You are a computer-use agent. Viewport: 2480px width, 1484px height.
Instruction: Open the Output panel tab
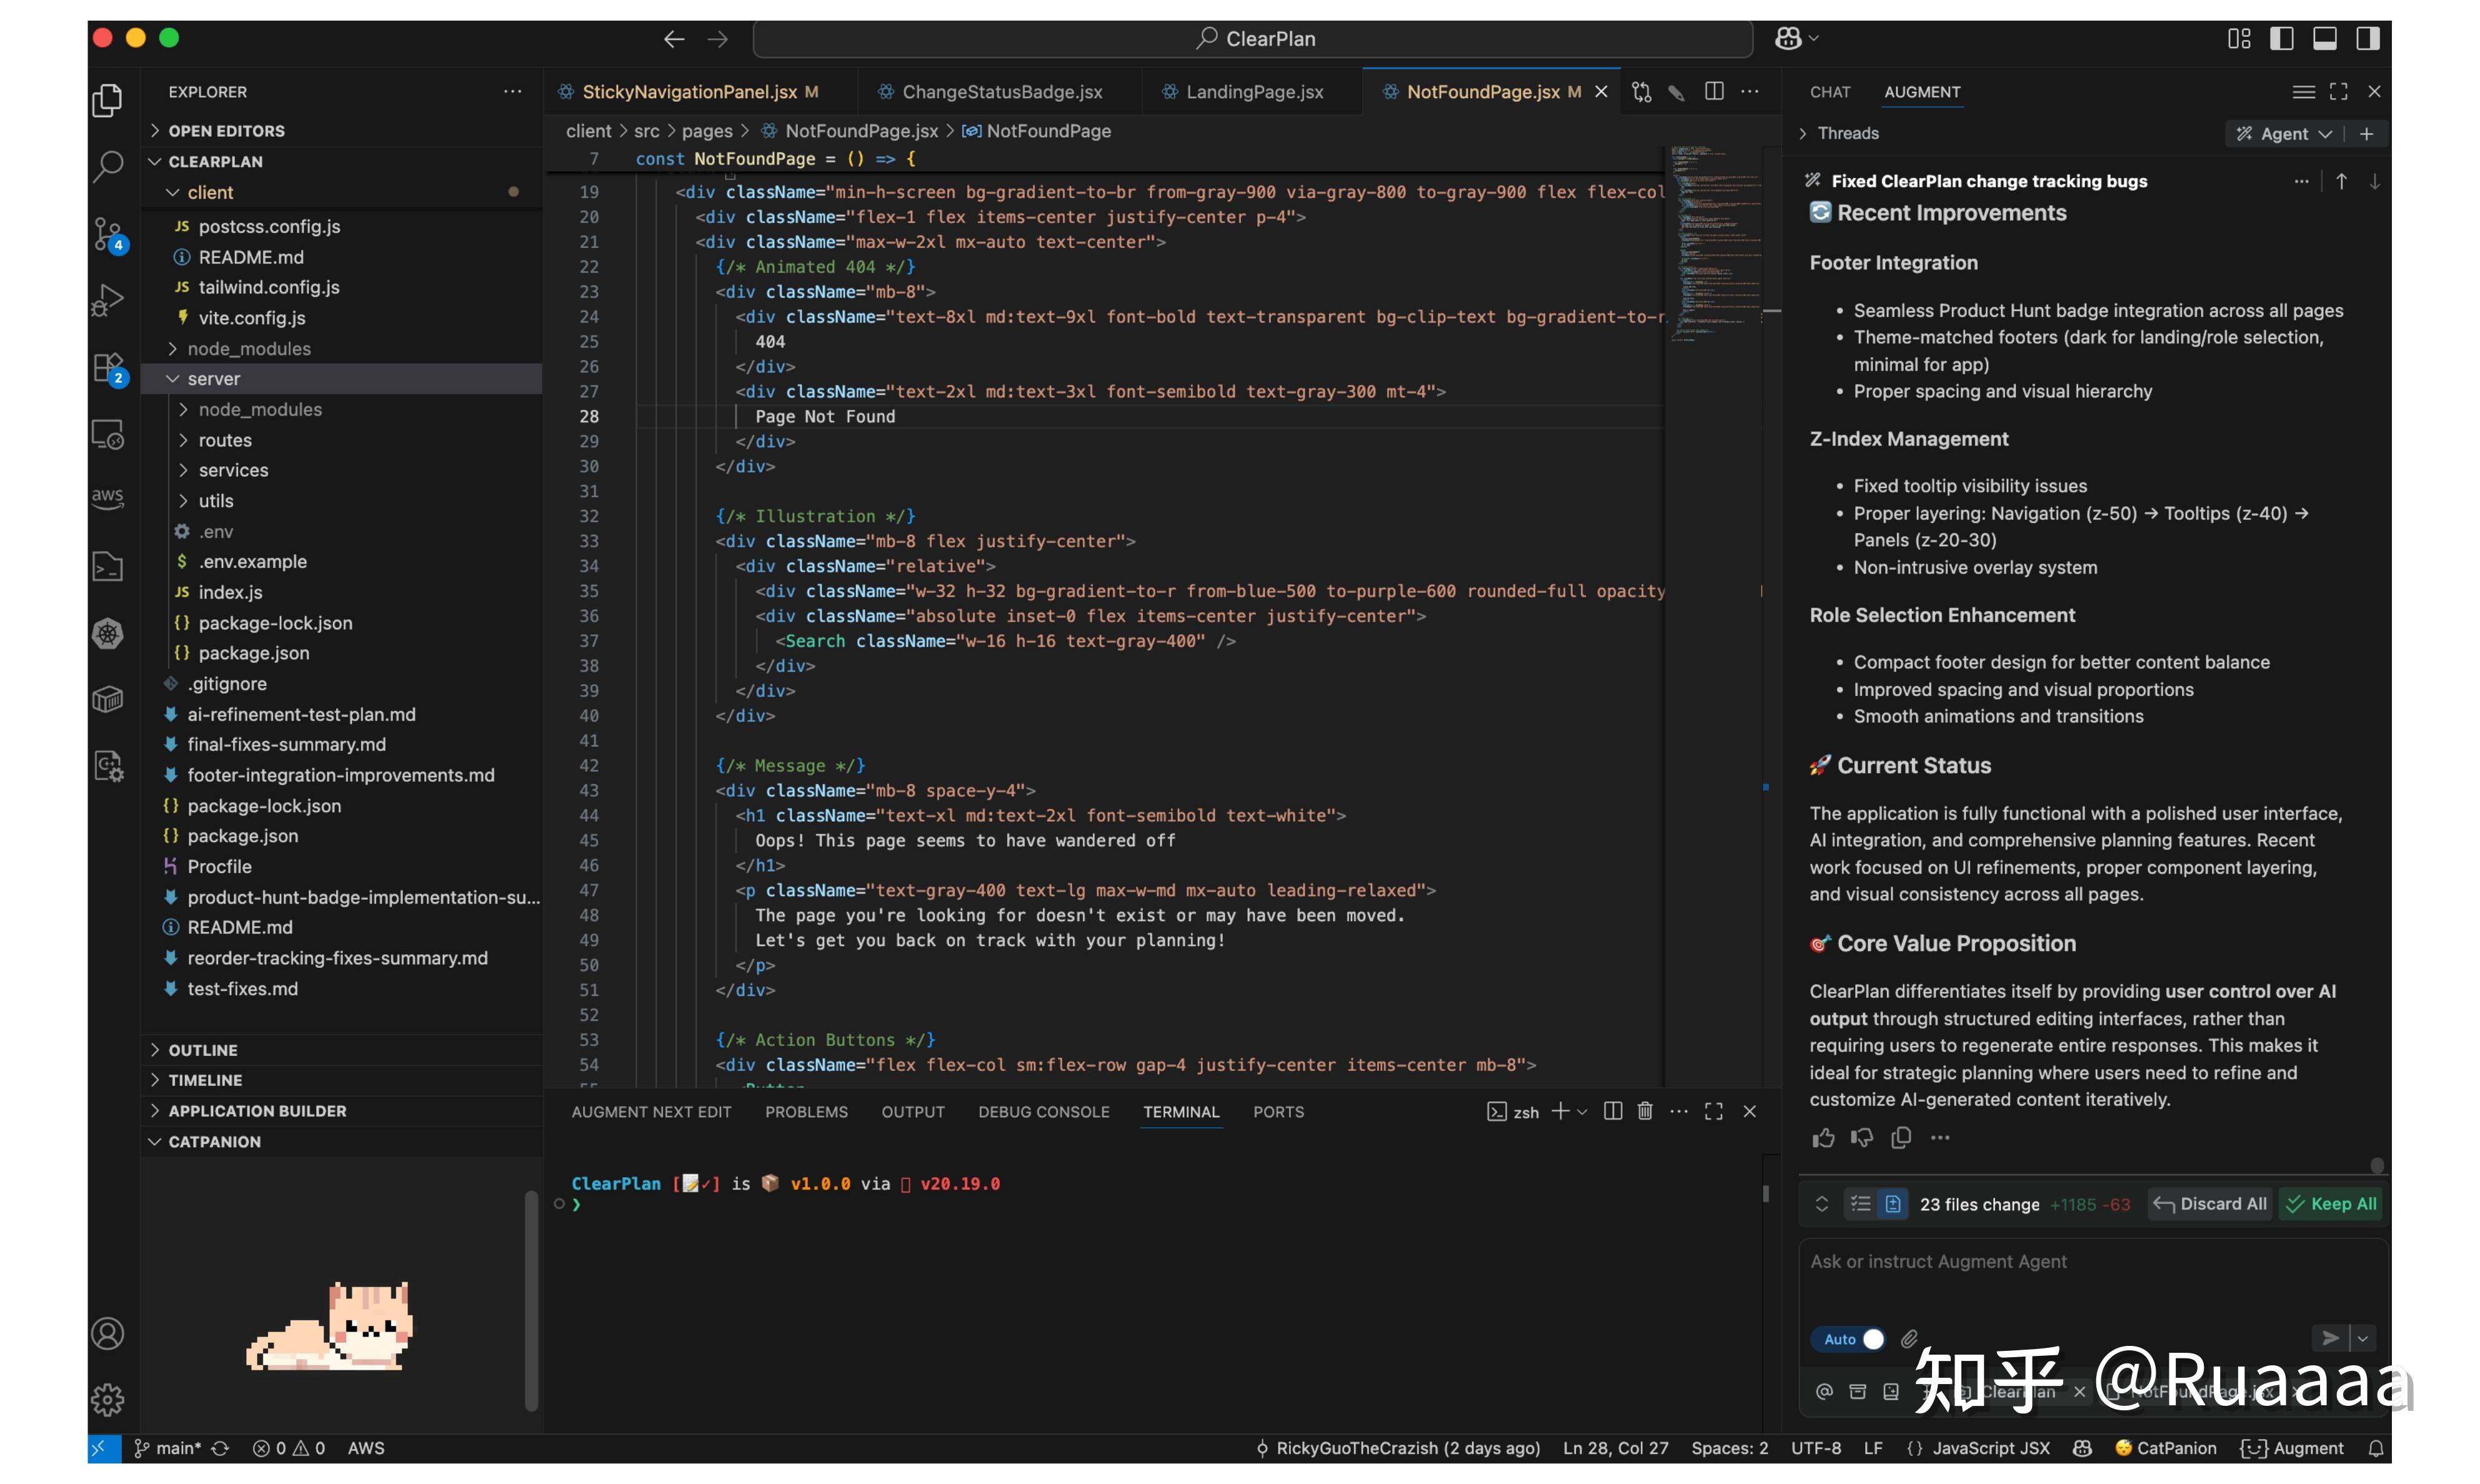pyautogui.click(x=913, y=1112)
